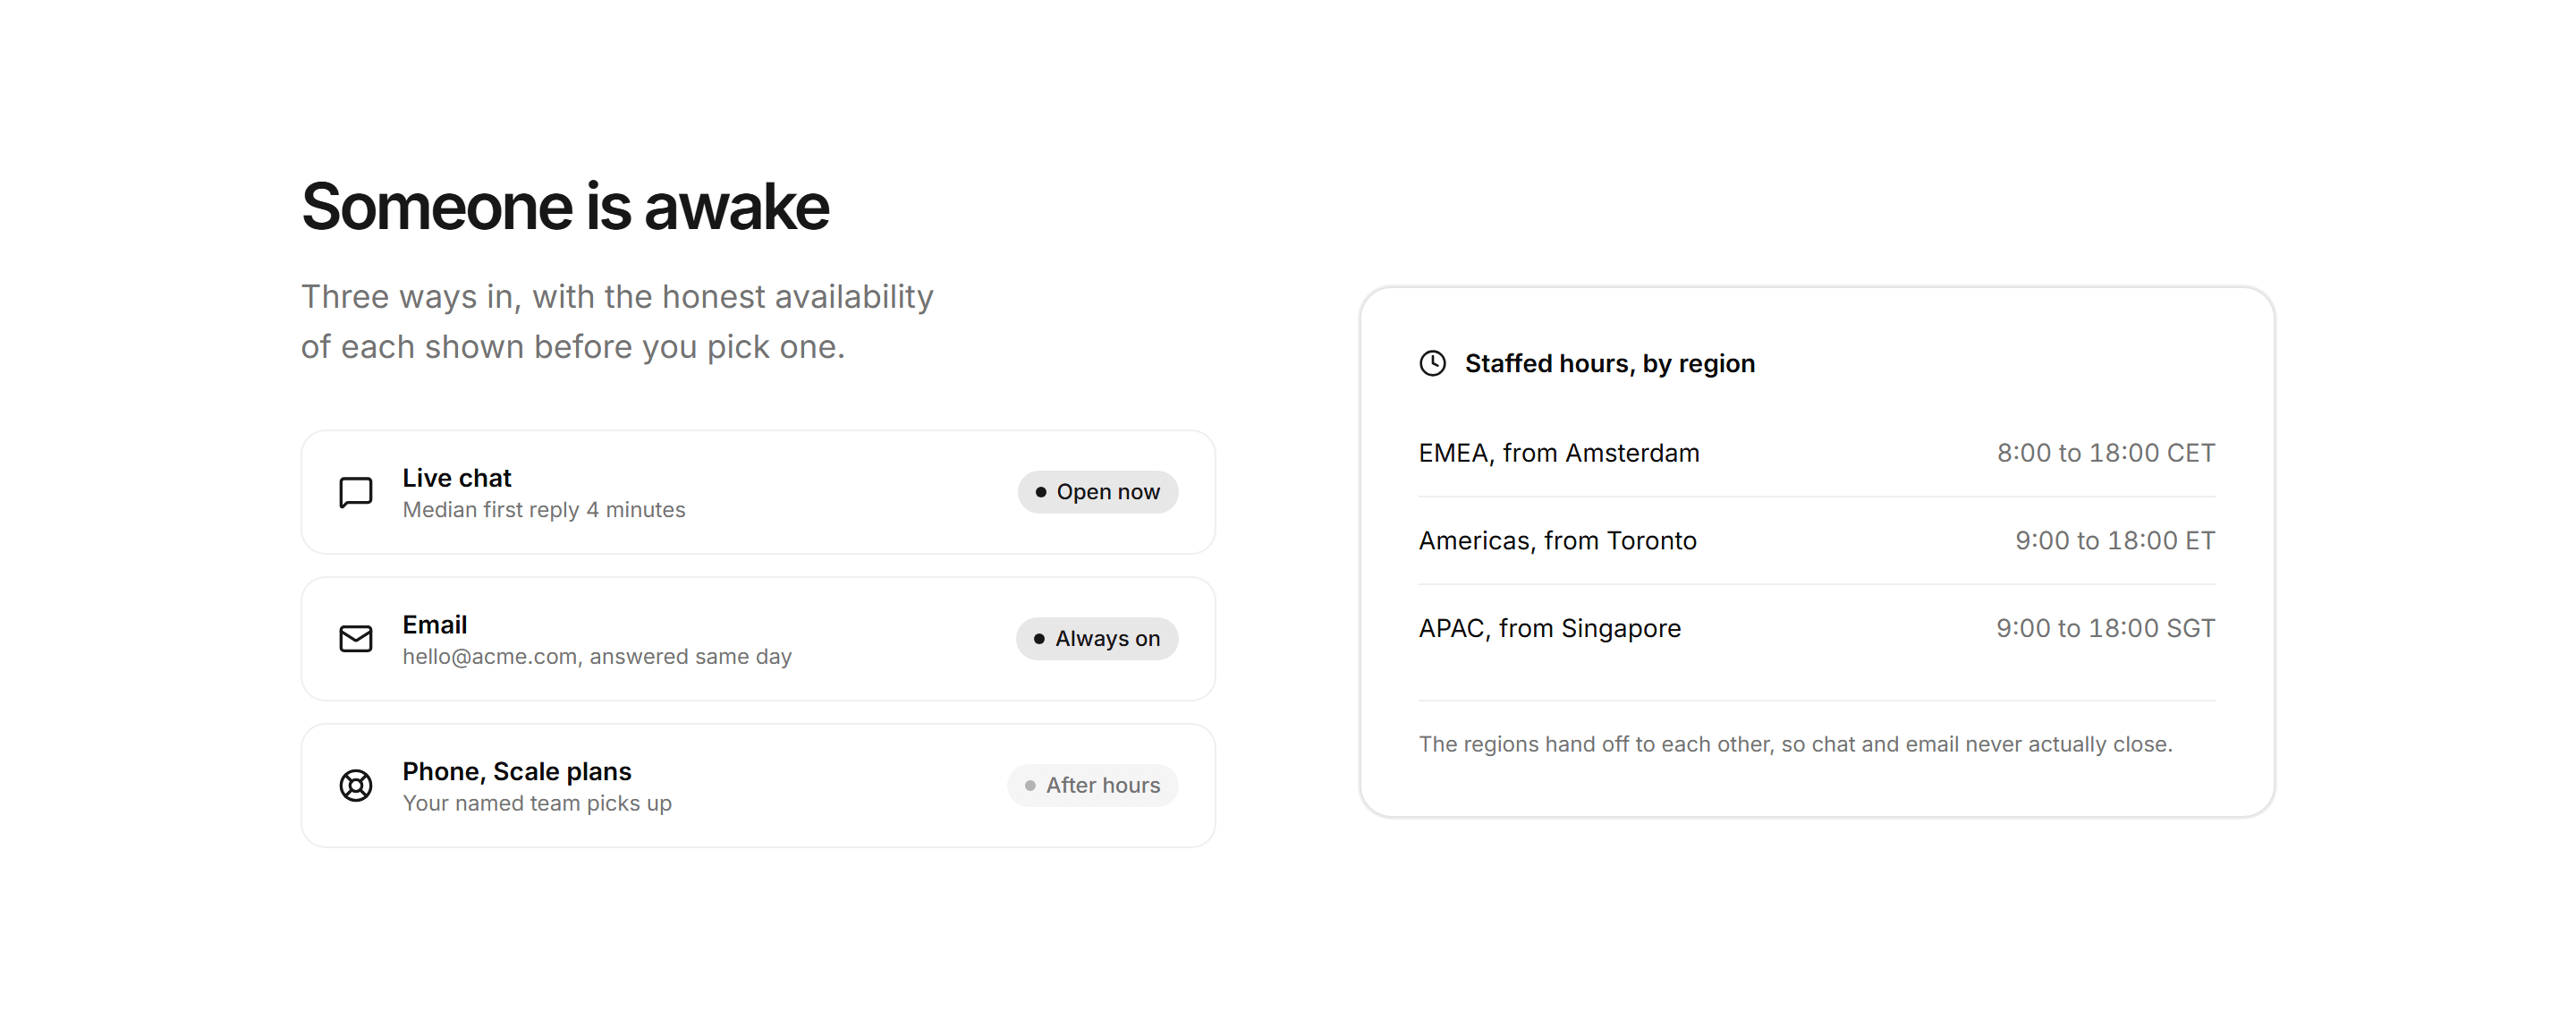
Task: Open the Email card title
Action: pos(435,625)
